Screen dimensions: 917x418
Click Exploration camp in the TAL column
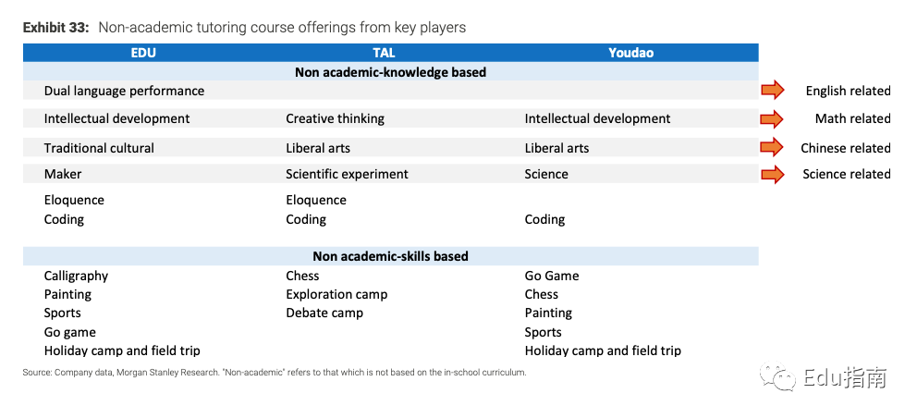[x=336, y=294]
